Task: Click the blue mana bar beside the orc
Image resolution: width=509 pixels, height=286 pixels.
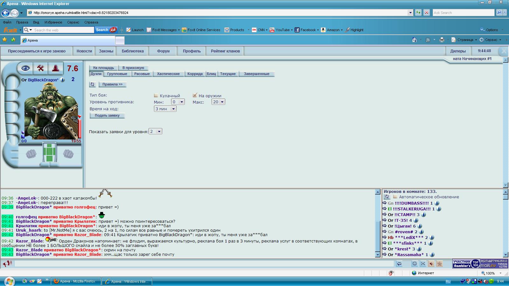Action: point(23,134)
